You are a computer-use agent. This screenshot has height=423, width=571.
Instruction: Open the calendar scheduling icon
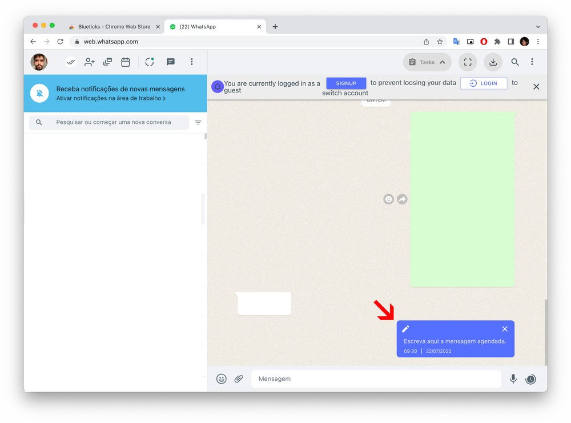tap(126, 62)
